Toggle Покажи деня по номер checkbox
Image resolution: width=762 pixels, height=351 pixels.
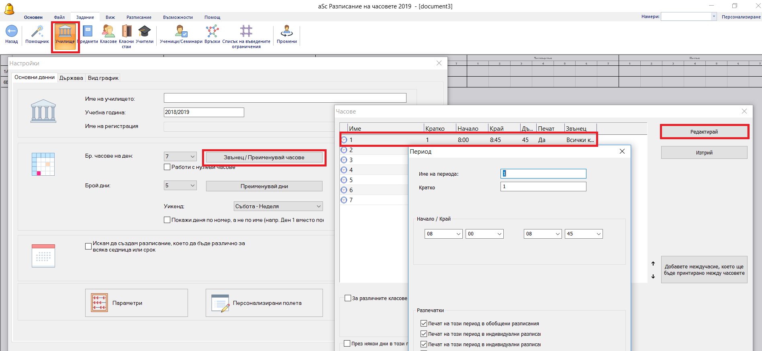(x=167, y=220)
